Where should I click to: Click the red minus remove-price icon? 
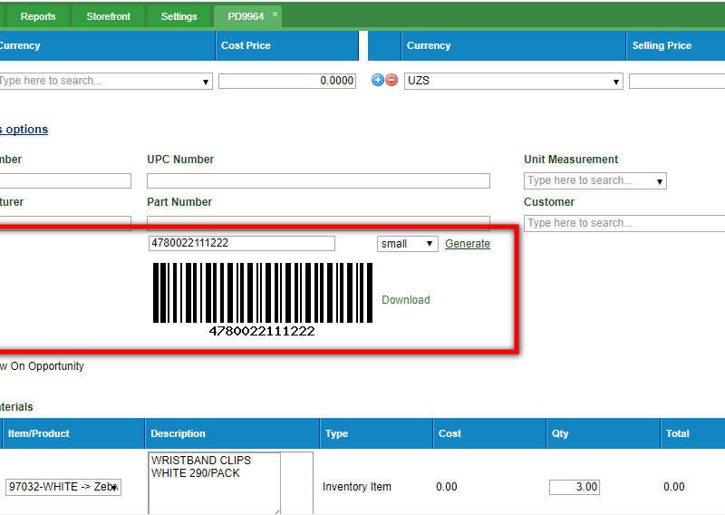point(391,80)
